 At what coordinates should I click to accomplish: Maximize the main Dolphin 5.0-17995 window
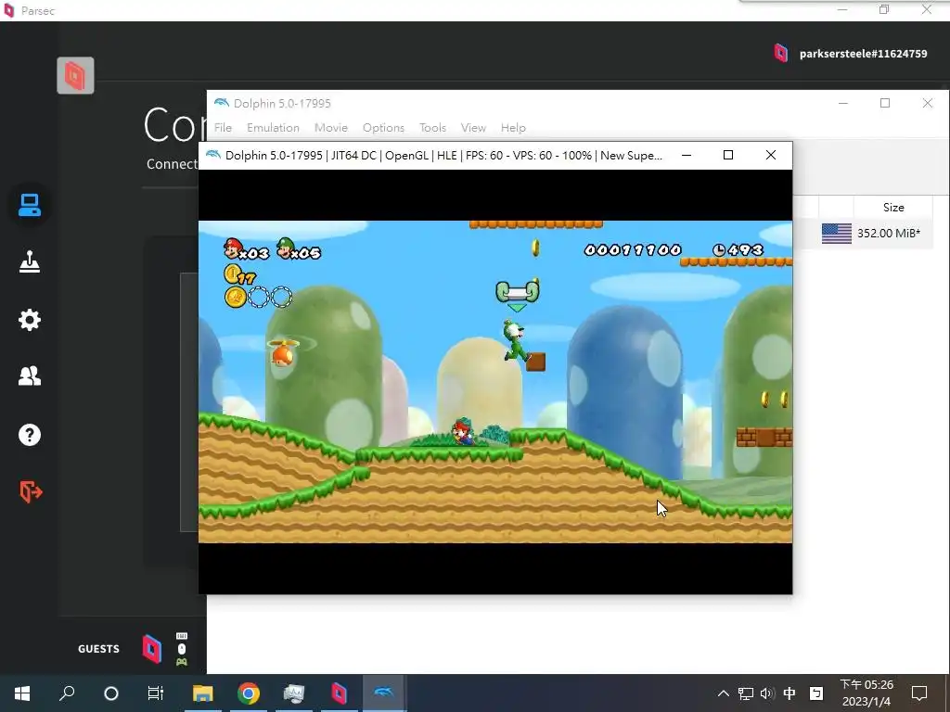(x=884, y=103)
